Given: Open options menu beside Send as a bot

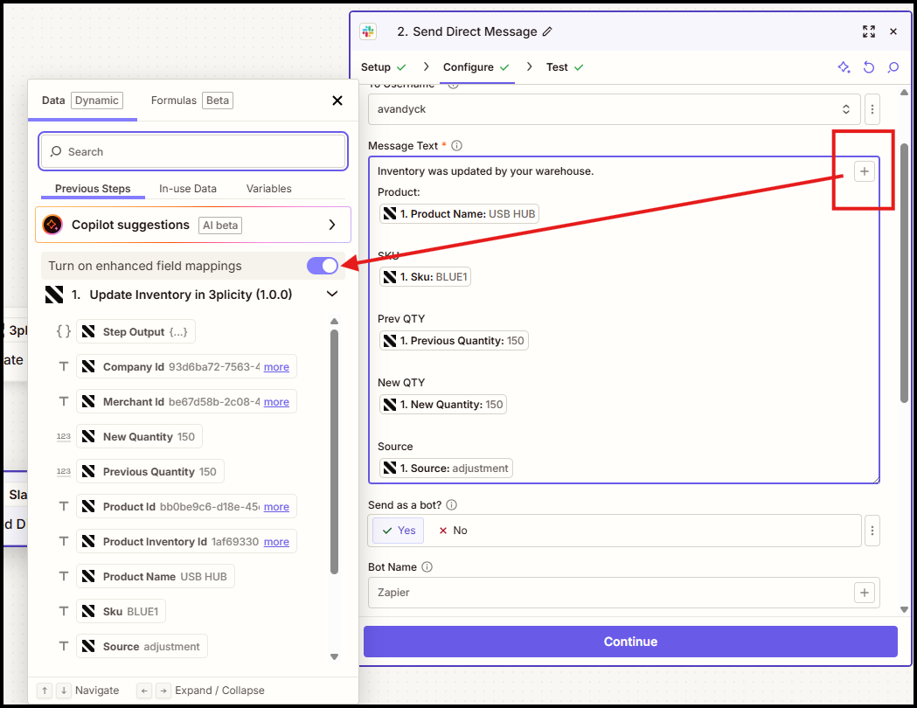Looking at the screenshot, I should coord(872,531).
